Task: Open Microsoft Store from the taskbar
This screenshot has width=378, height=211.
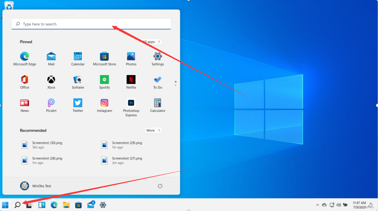Action: [78, 205]
